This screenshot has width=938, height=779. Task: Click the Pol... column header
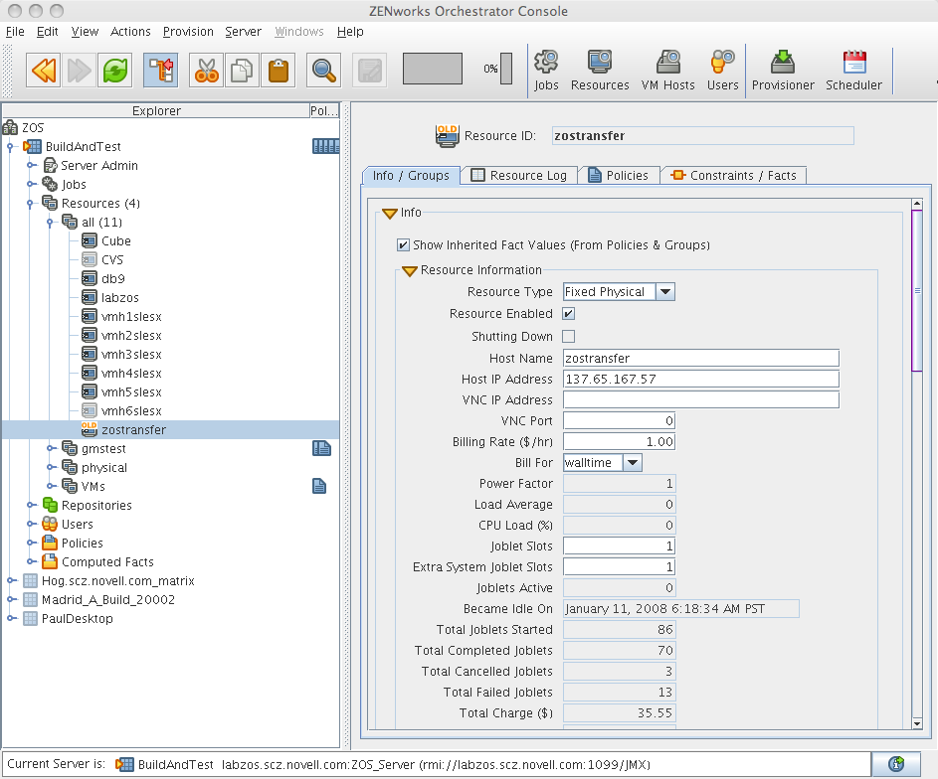coord(324,110)
